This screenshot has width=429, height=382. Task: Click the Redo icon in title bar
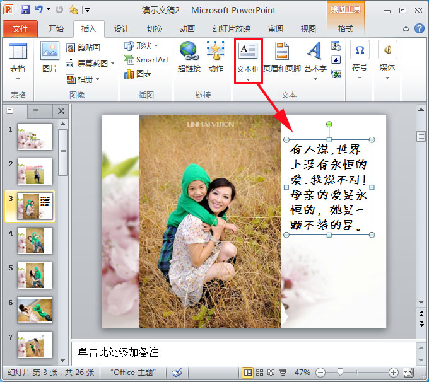(x=59, y=10)
